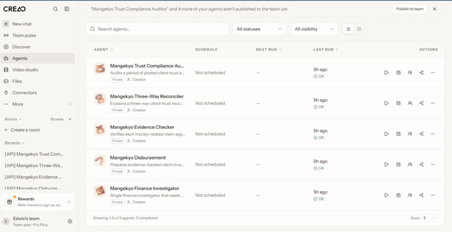The width and height of the screenshot is (452, 232).
Task: Open more actions for Mangekyo Finance Investigator
Action: pos(433,195)
